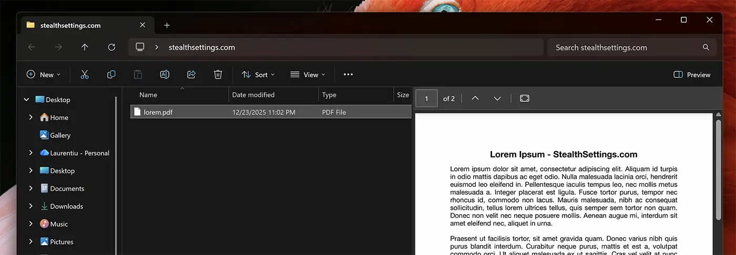Refresh the current folder
The height and width of the screenshot is (255, 736).
click(111, 47)
